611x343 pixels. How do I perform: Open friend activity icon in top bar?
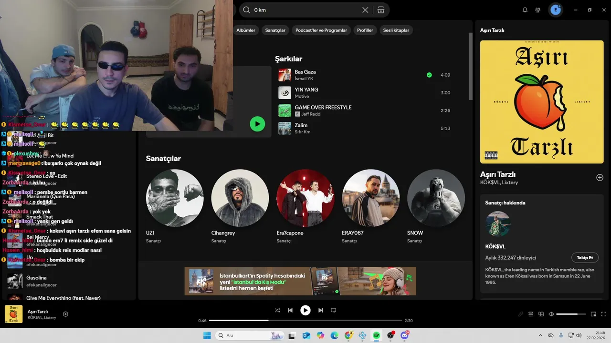538,10
